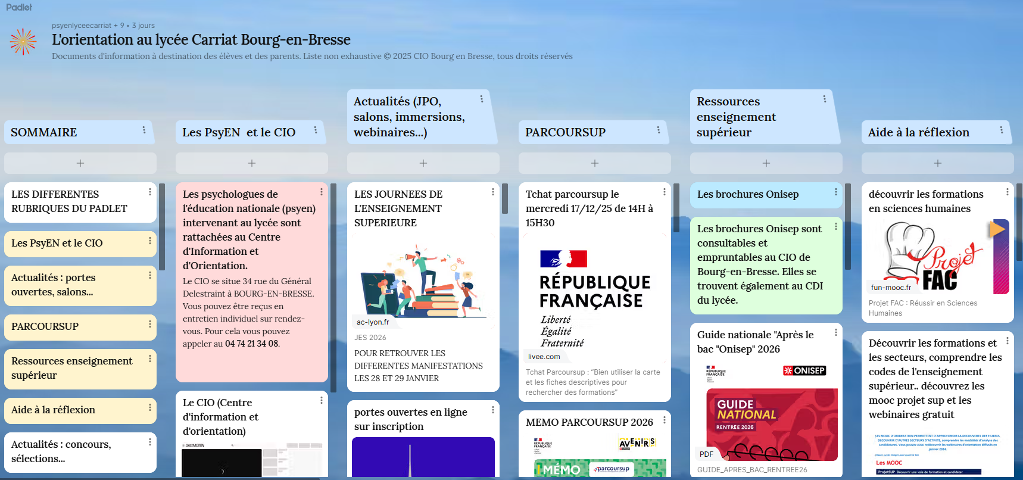
Task: Add a post under Les PsyEN et le CIO
Action: coord(251,163)
